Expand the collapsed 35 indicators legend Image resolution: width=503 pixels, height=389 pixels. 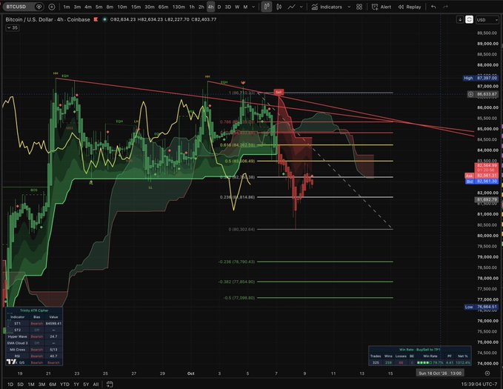(x=12, y=28)
